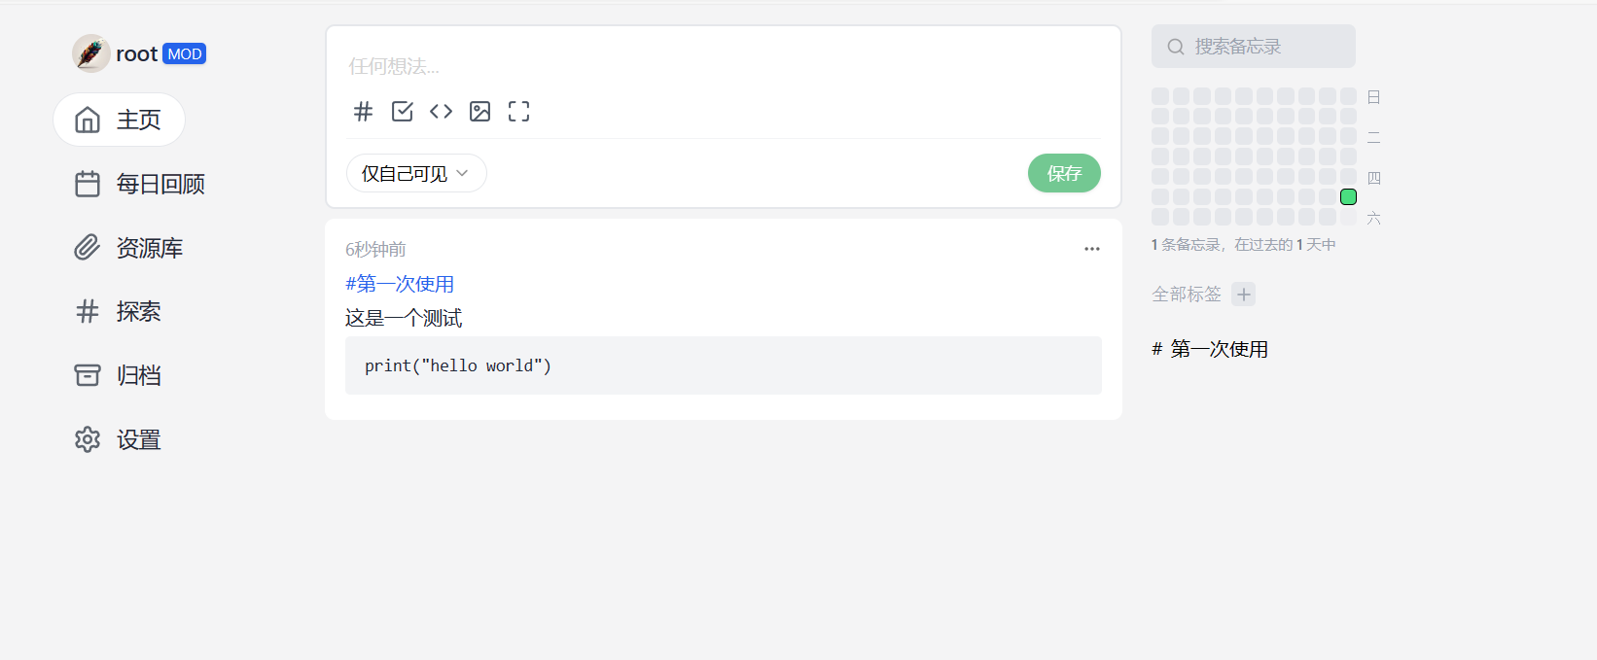The image size is (1597, 660).
Task: Select the green activity square in the calendar heatmap
Action: 1348,197
